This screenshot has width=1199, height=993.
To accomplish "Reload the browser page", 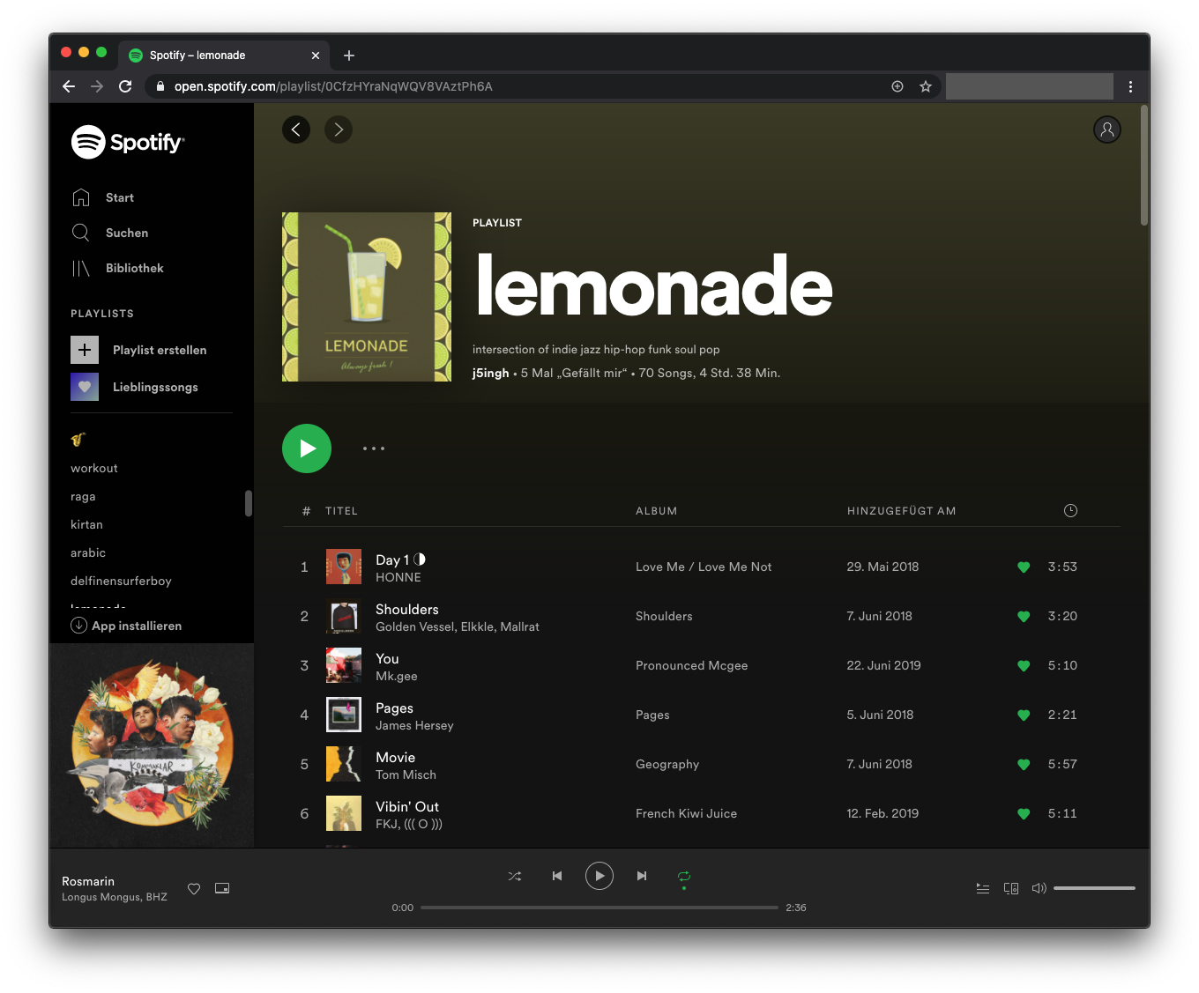I will coord(125,86).
